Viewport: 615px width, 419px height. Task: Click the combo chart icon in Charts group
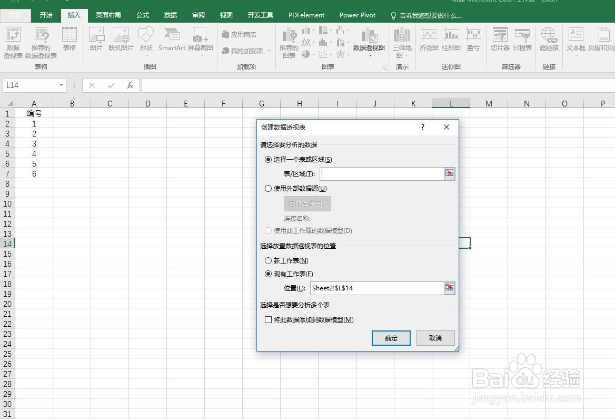[x=340, y=42]
